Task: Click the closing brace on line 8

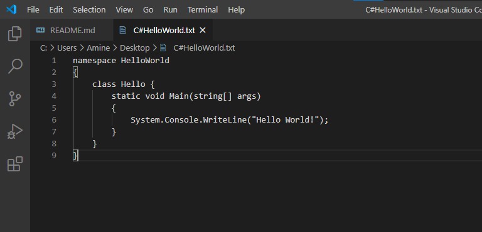Action: pyautogui.click(x=95, y=143)
